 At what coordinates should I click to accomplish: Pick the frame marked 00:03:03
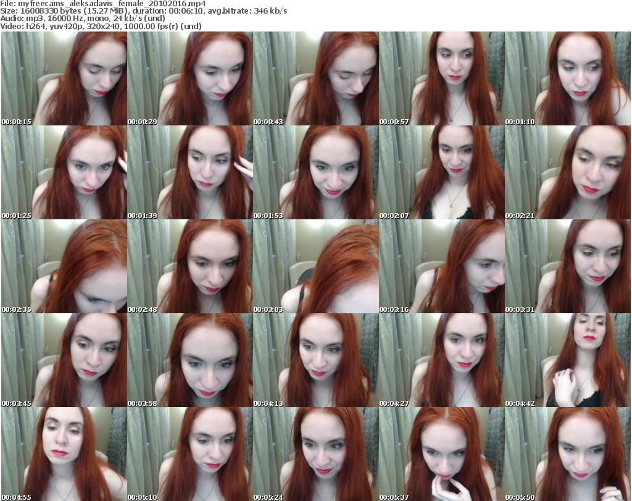click(x=315, y=266)
